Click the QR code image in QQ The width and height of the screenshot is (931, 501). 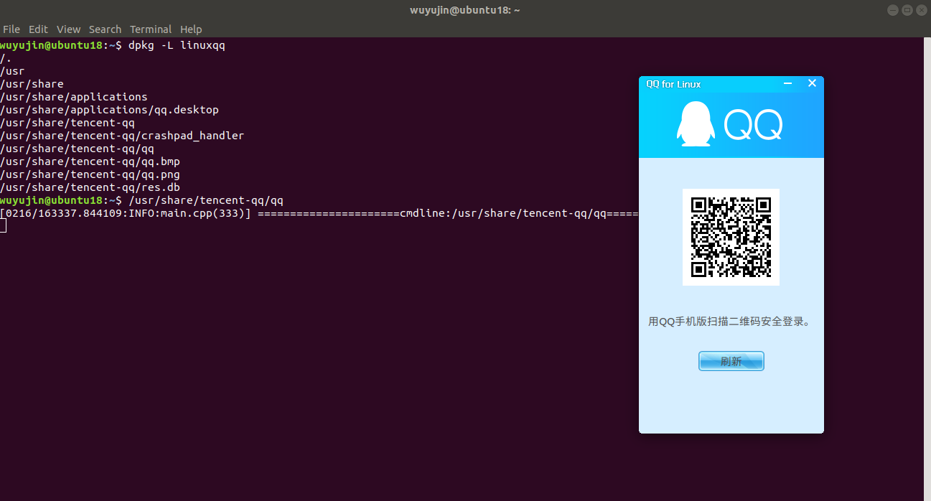point(731,237)
